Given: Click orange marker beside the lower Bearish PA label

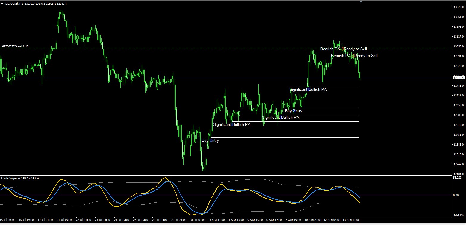Looking at the screenshot, I should tap(353, 56).
